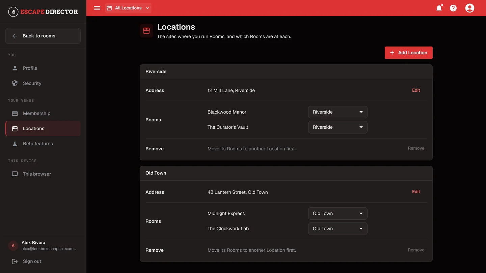Click the address 48 Lantern Street, Old Town

[x=238, y=192]
